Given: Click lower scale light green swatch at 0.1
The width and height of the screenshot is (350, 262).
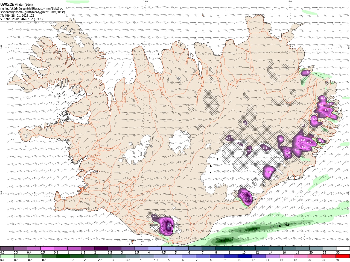Looking at the screenshot, I should 7,256.
